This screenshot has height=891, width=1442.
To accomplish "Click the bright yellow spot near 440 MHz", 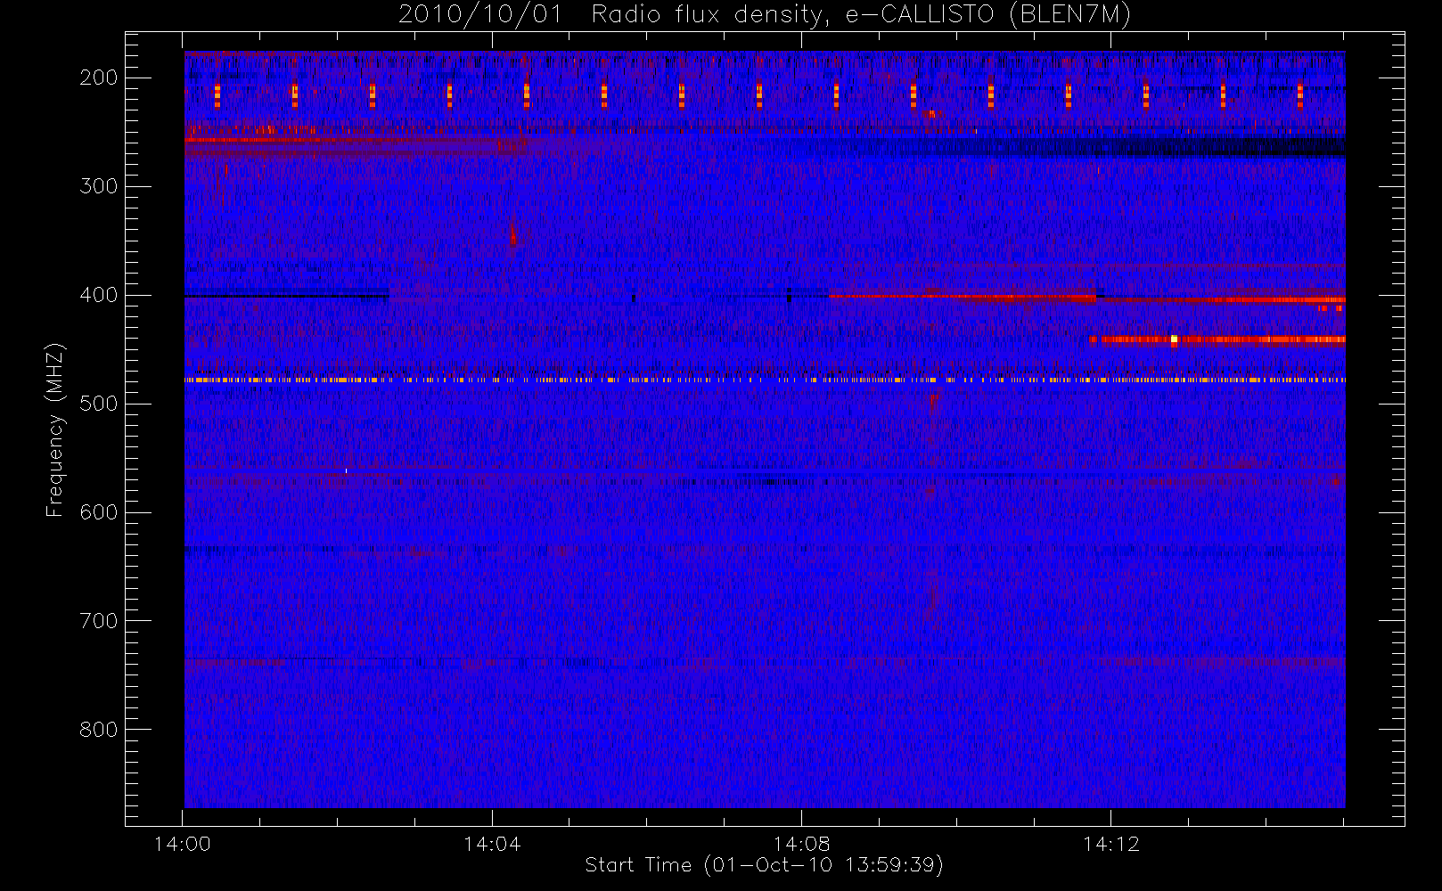I will 1174,339.
